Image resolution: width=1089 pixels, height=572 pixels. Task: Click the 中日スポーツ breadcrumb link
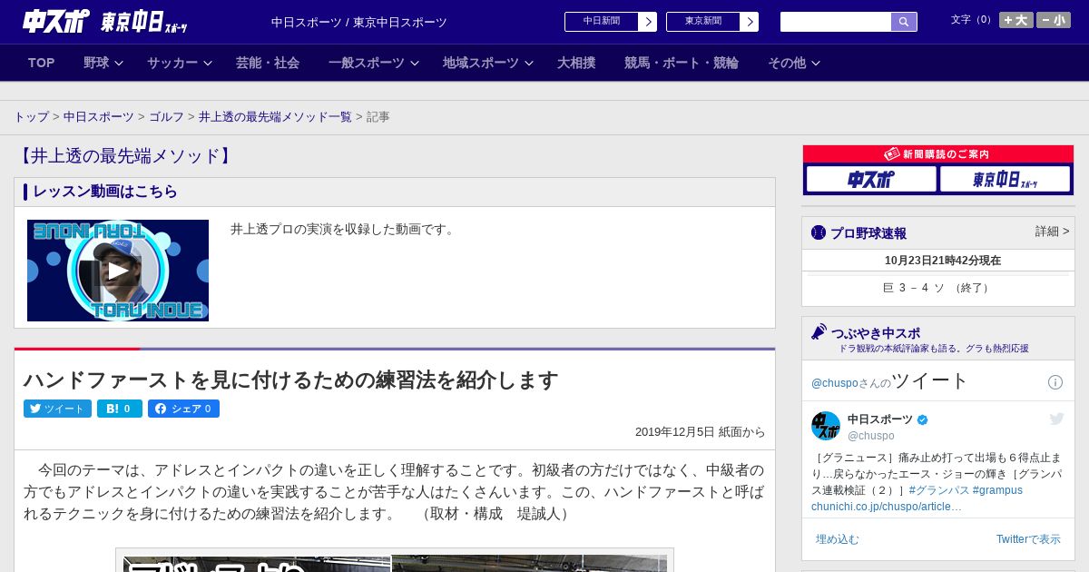[x=99, y=117]
